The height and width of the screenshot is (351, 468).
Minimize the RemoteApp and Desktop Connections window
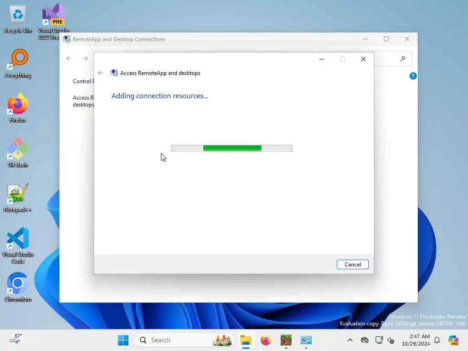click(365, 39)
